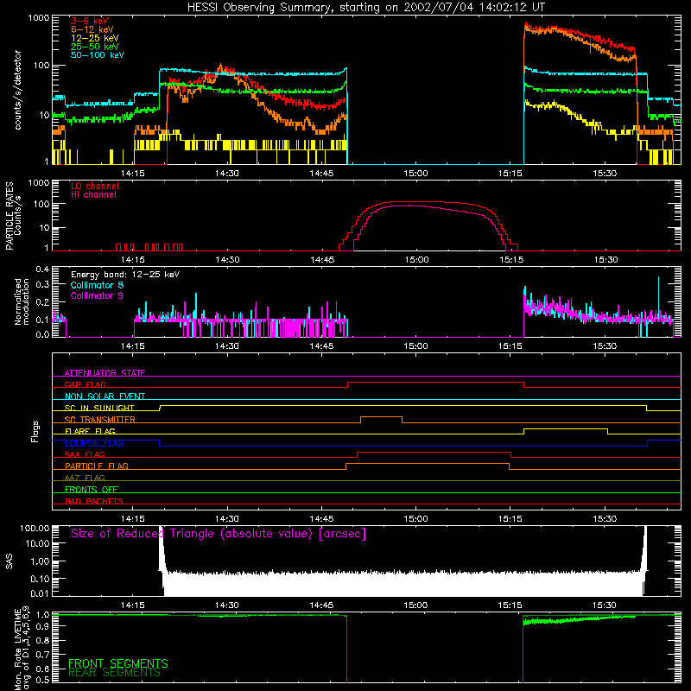Click the SAA FLAG label
This screenshot has width=691, height=691.
(85, 454)
